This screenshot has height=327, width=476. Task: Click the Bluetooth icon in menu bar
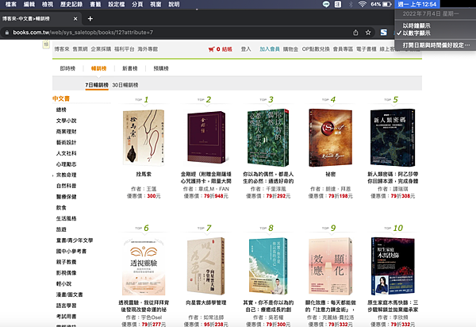point(351,4)
